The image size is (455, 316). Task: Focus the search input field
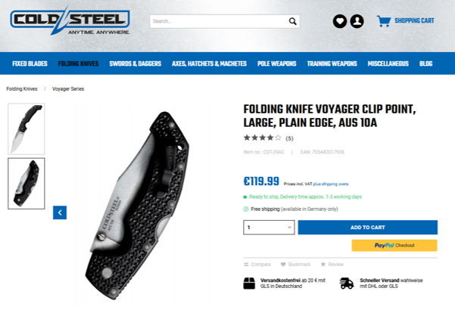(x=219, y=21)
